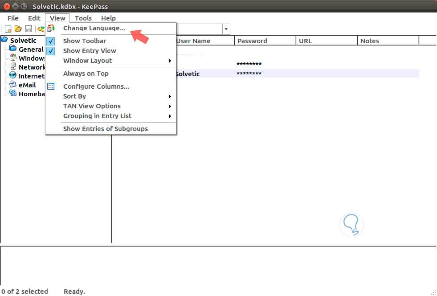The height and width of the screenshot is (296, 437).
Task: Click the Notes column header
Action: (x=388, y=41)
